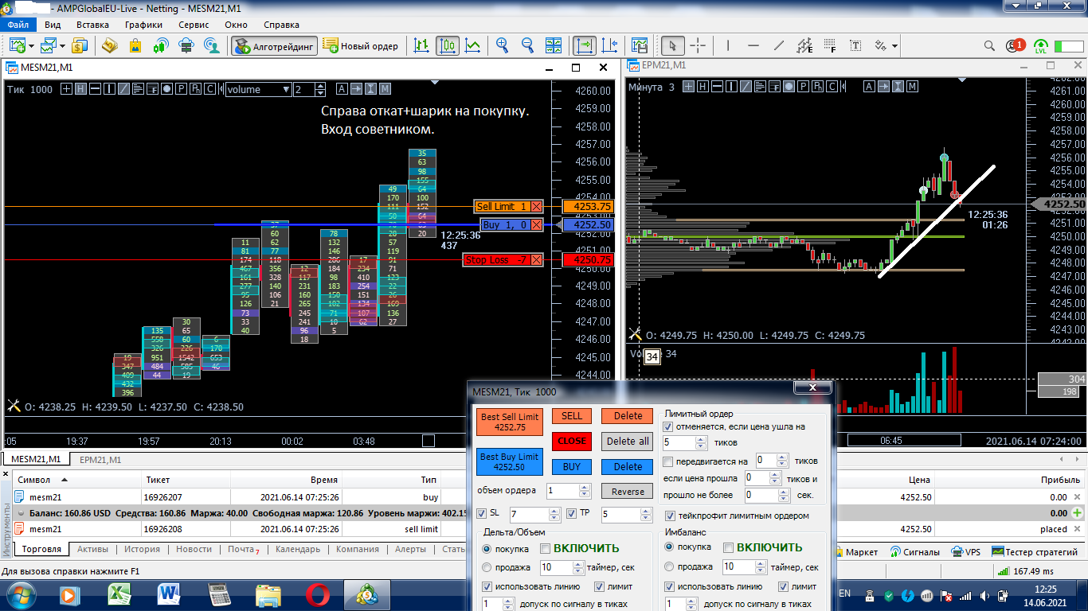1088x611 pixels.
Task: Toggle 'тейкпрофит лимитным ордером' checkbox
Action: (671, 516)
